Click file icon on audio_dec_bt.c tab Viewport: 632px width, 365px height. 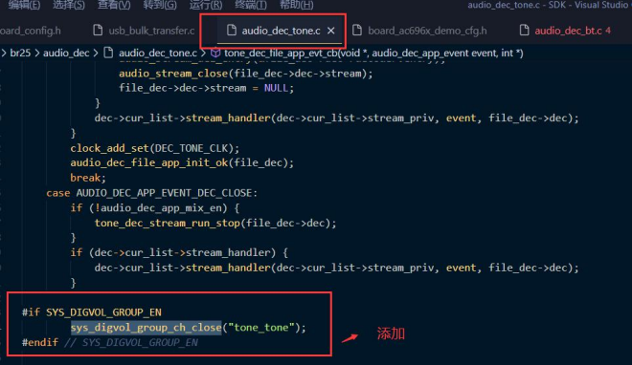click(524, 31)
